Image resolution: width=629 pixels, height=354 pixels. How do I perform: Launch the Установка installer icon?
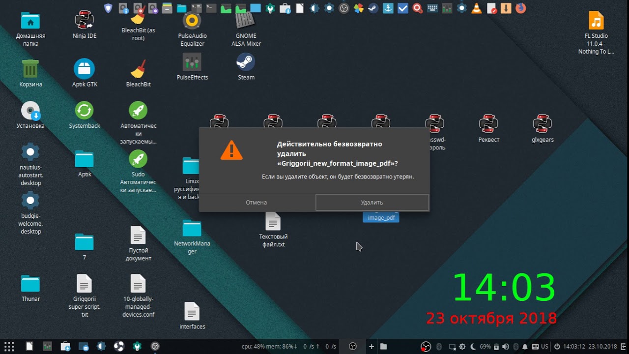[x=30, y=111]
